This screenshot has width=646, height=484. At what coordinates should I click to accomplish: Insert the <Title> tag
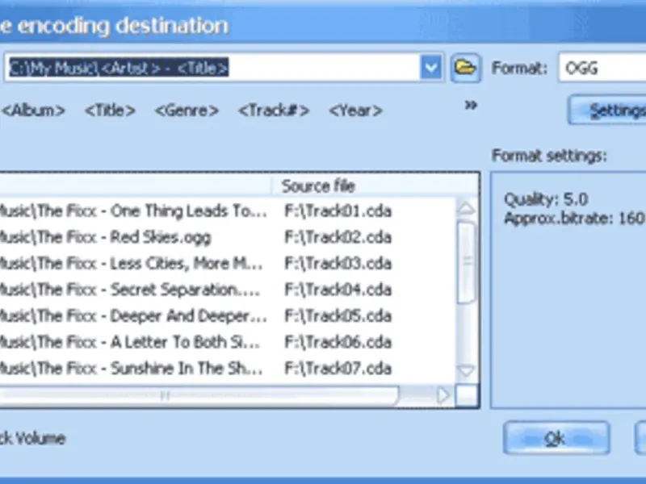tap(110, 111)
